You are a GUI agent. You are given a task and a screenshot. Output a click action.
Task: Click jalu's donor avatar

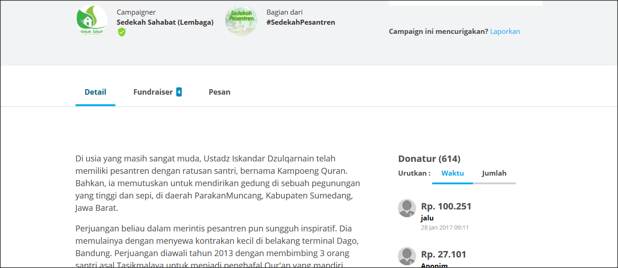[x=407, y=208]
